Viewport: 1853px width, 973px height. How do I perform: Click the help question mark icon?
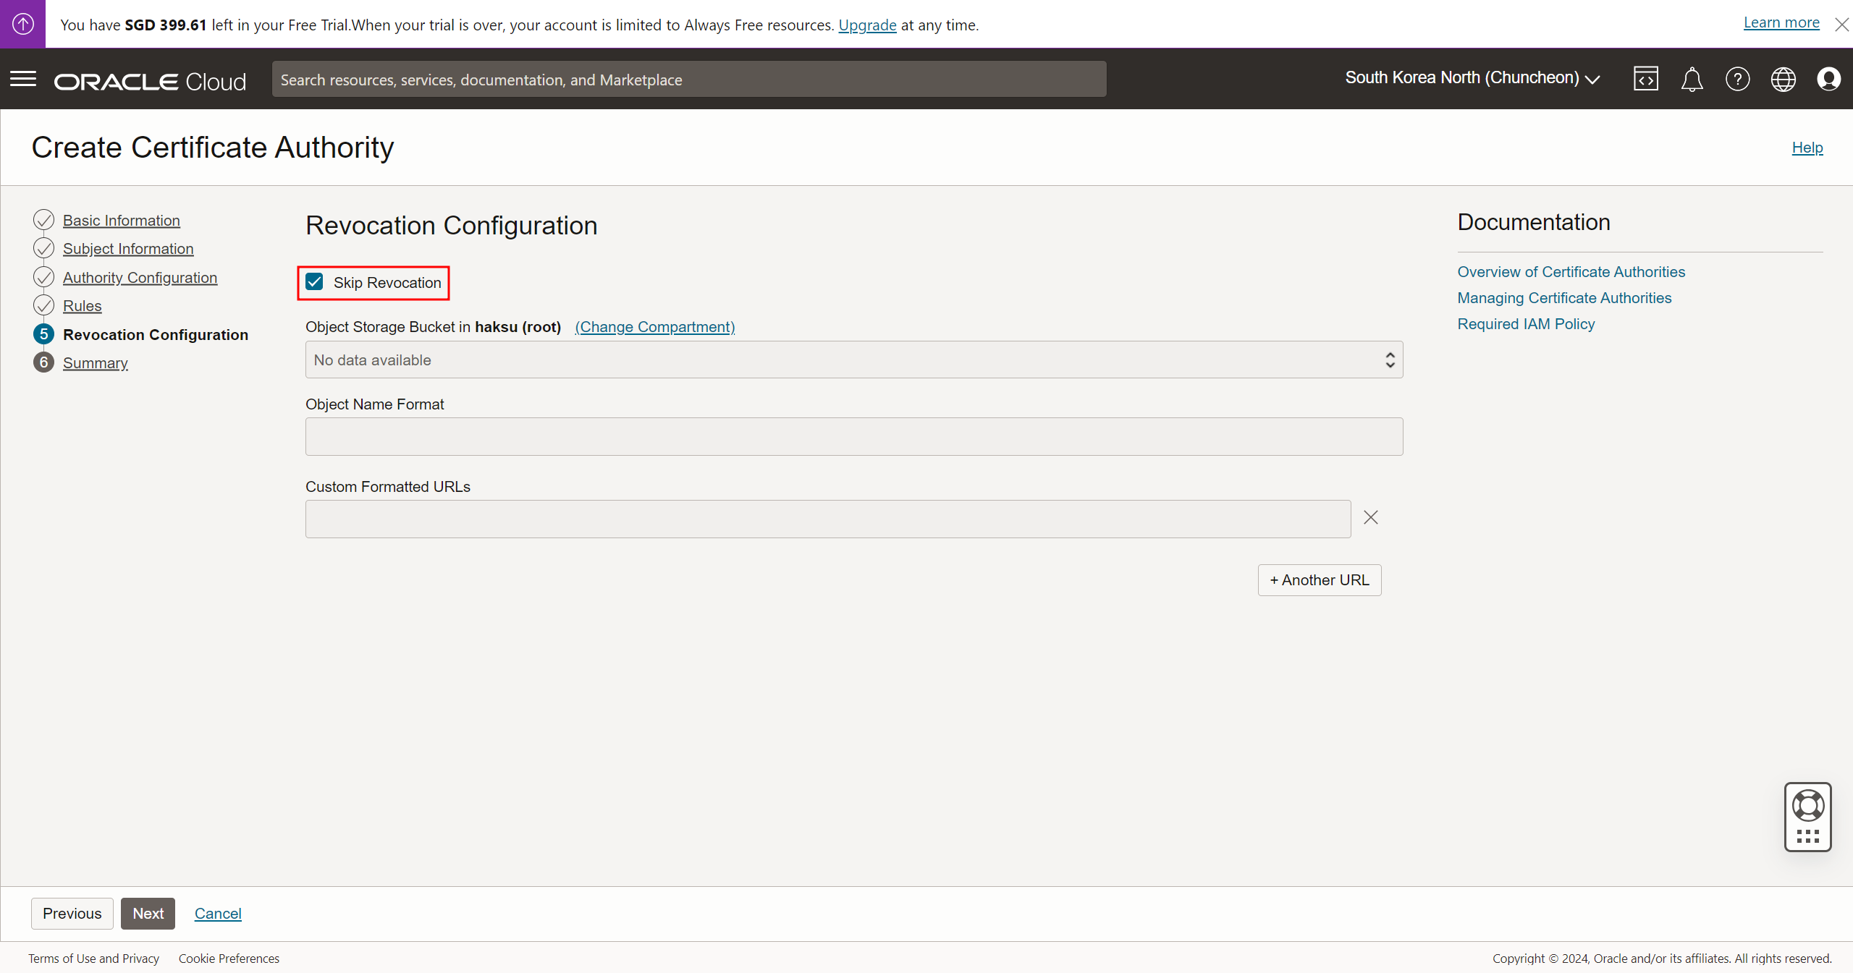tap(1737, 79)
